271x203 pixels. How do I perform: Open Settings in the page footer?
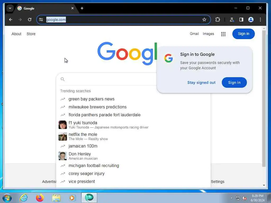(218, 182)
